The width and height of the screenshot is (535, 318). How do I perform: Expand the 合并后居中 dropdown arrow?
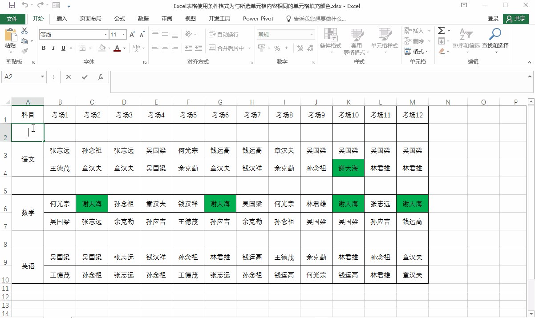[x=249, y=48]
